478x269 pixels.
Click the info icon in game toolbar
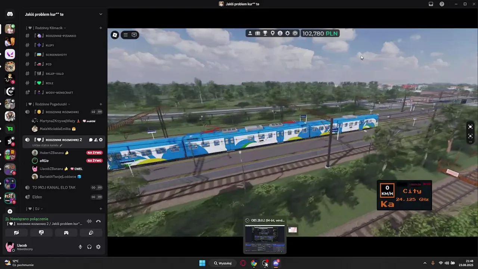280,33
